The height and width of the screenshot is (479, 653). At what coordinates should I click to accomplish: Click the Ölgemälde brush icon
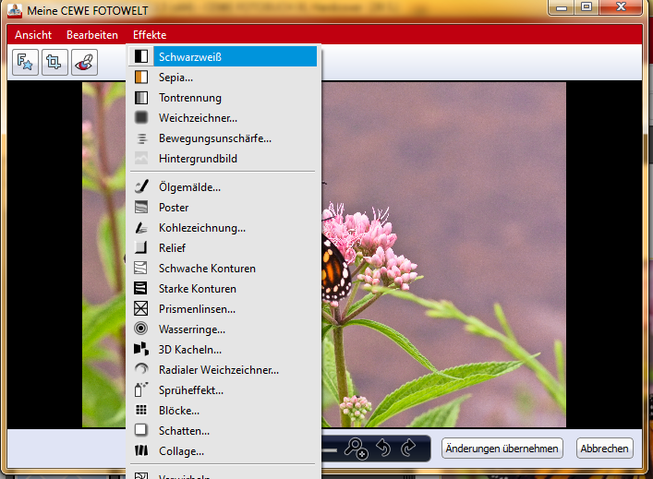[141, 186]
